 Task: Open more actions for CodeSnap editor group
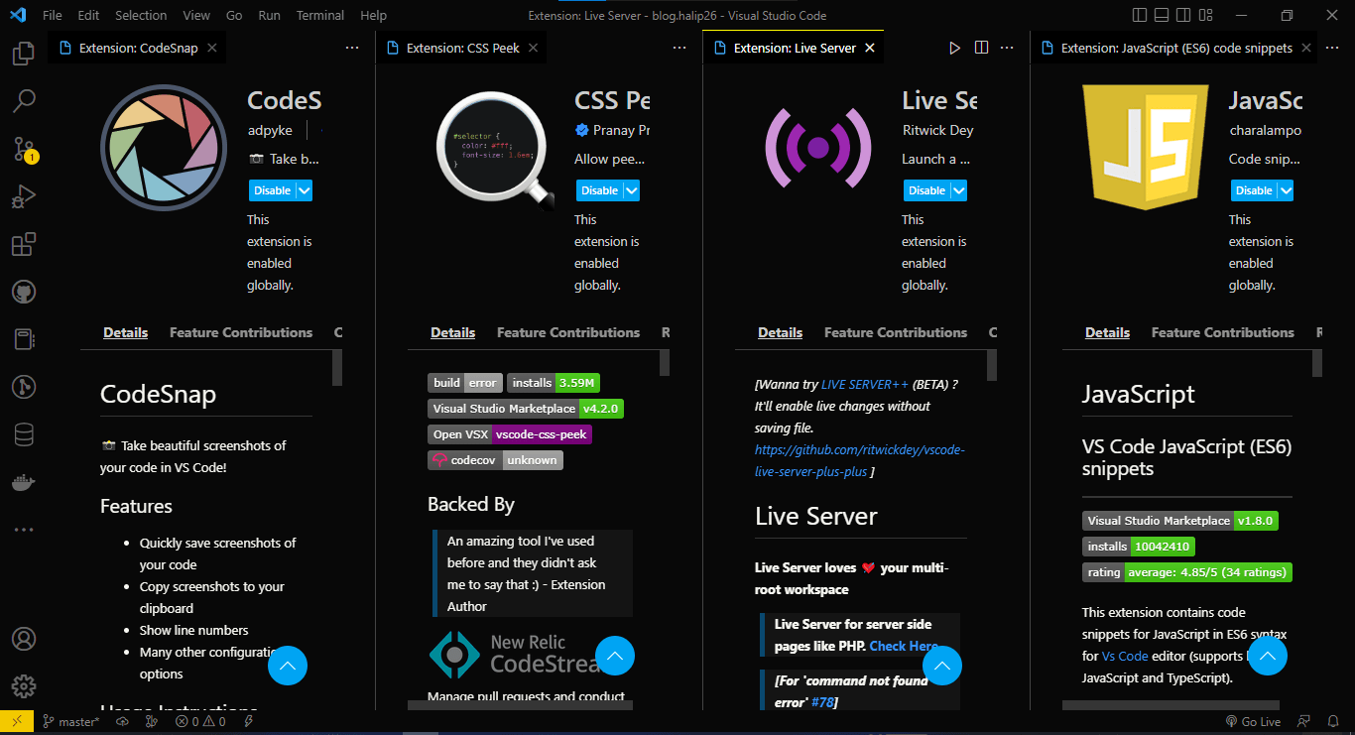(x=352, y=48)
